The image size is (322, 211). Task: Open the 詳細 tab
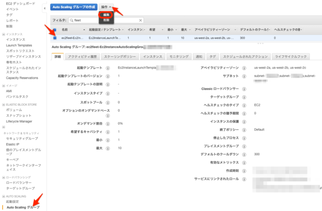(58, 56)
